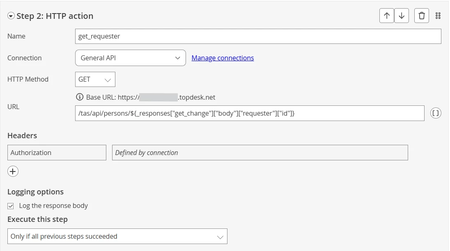
Task: Toggle Log the response body checkbox
Action: (11, 206)
